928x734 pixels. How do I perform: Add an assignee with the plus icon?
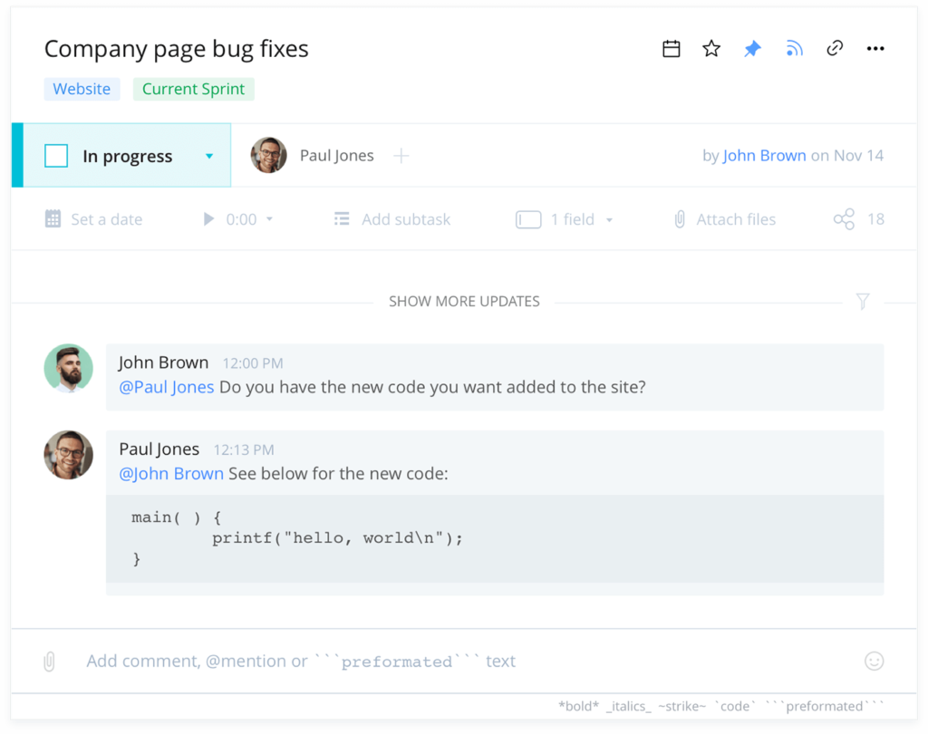[401, 156]
